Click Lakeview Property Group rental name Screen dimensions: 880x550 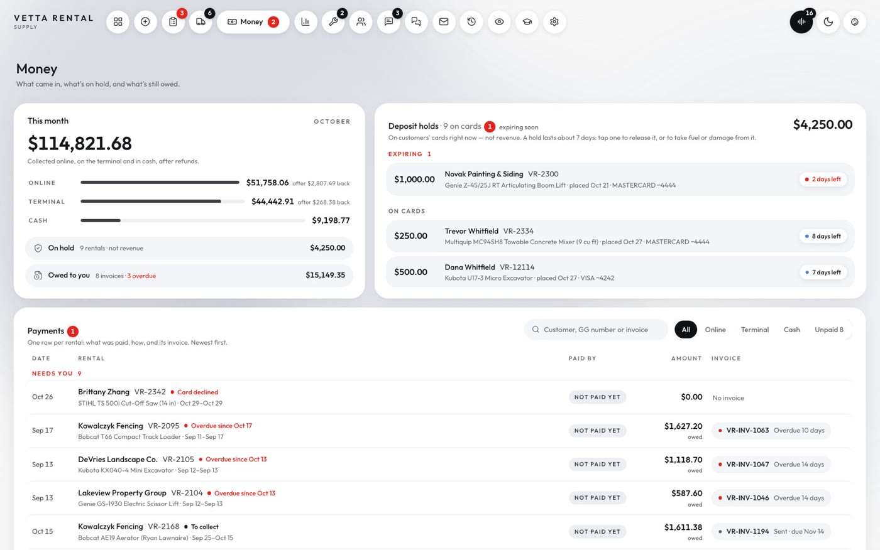tap(122, 493)
